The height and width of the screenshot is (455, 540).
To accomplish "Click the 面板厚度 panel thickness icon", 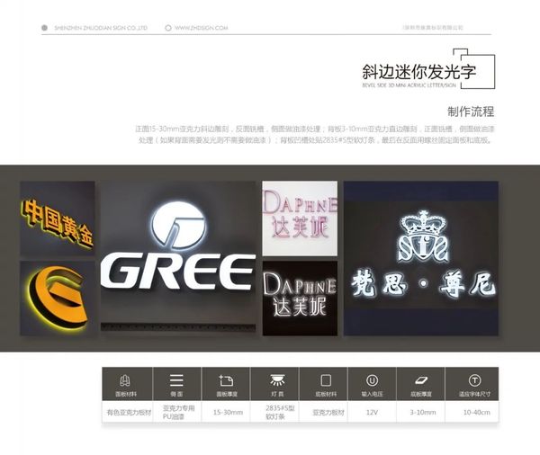I will pos(226,380).
